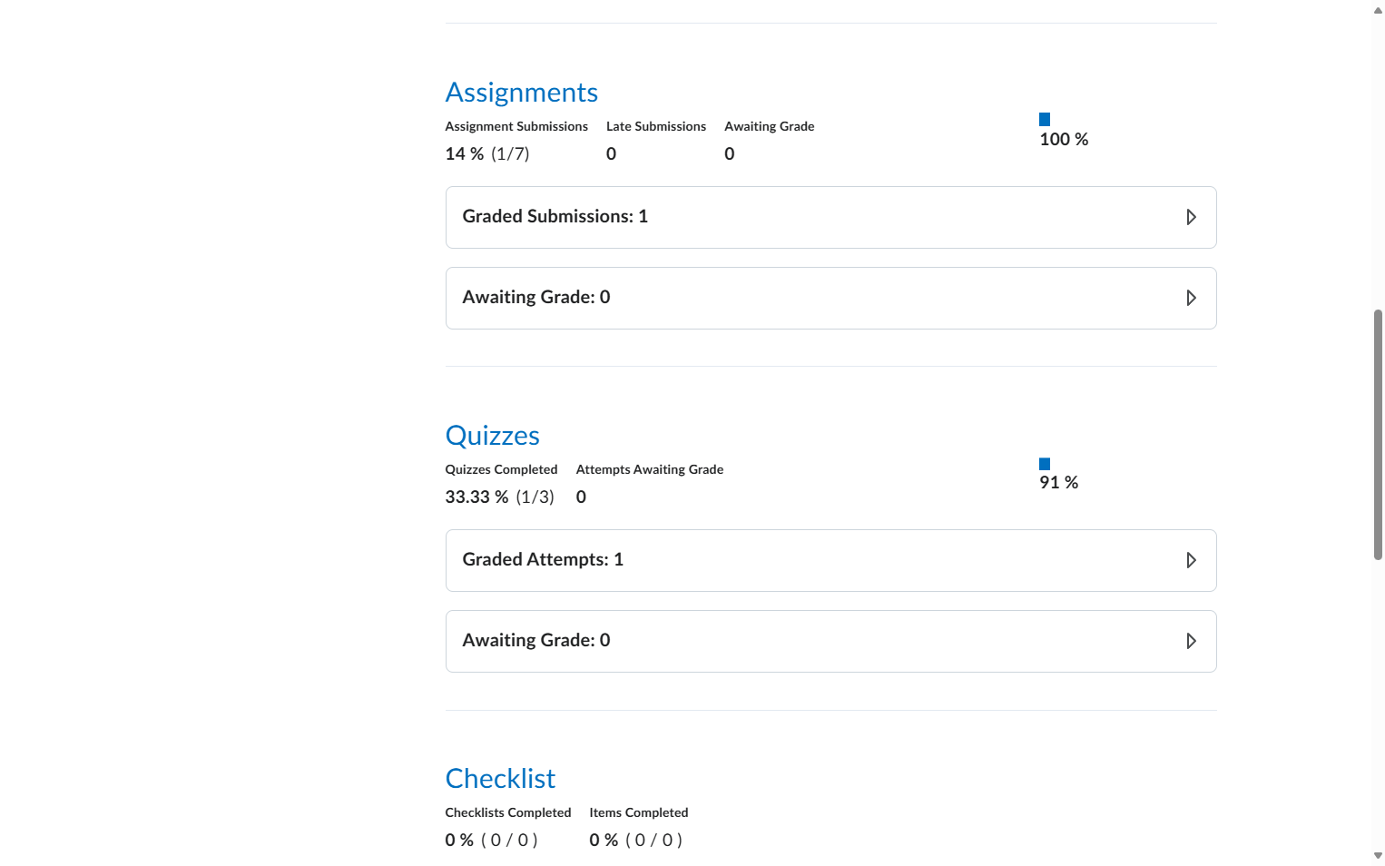The image size is (1385, 866).
Task: Click the blue 100 % grade bar
Action: 1045,119
